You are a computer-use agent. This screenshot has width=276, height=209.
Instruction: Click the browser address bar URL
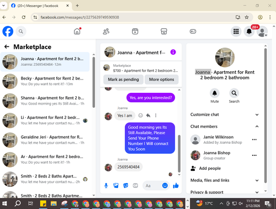[79, 17]
